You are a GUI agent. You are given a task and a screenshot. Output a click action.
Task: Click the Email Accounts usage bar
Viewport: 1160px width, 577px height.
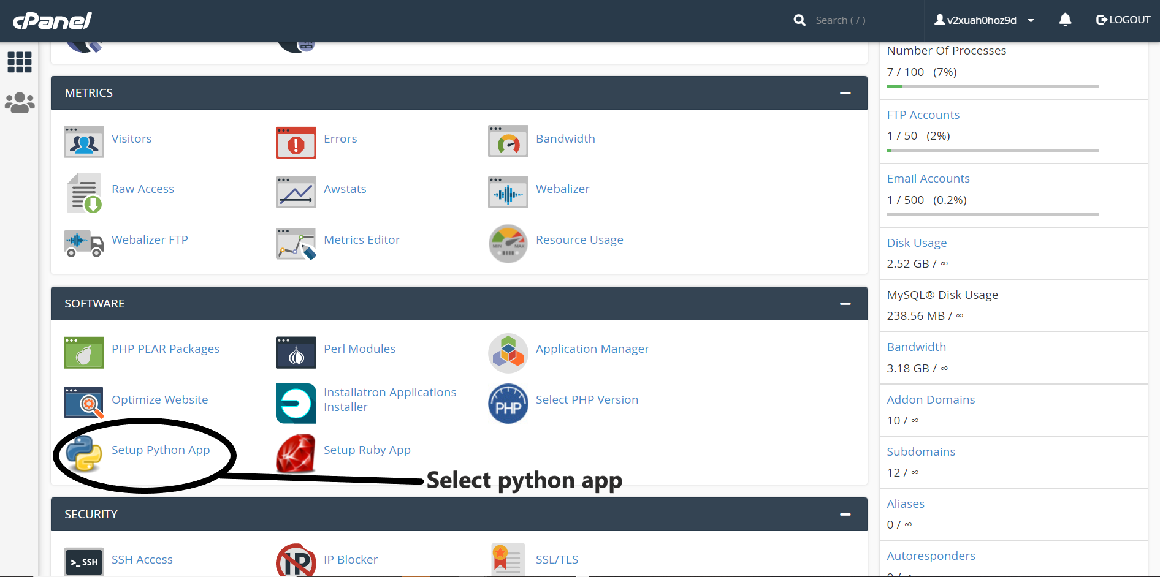tap(992, 214)
